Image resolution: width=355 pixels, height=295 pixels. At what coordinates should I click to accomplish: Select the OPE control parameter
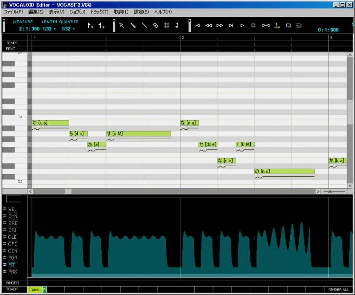[x=12, y=244]
